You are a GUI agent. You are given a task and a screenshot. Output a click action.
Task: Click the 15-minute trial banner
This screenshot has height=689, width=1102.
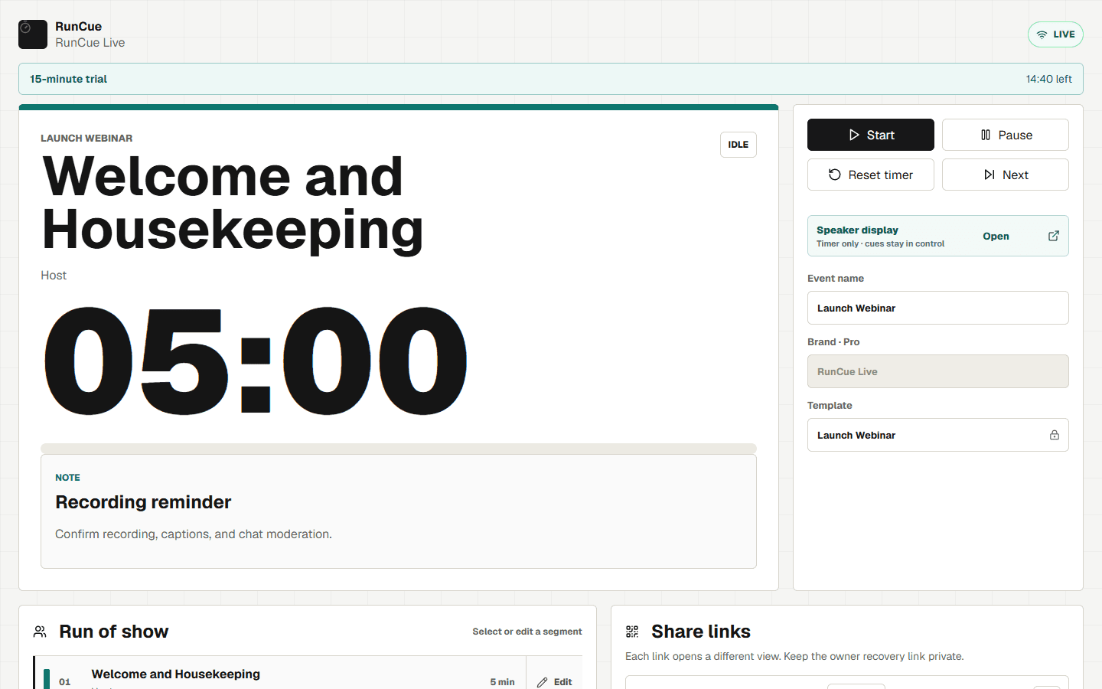point(551,79)
